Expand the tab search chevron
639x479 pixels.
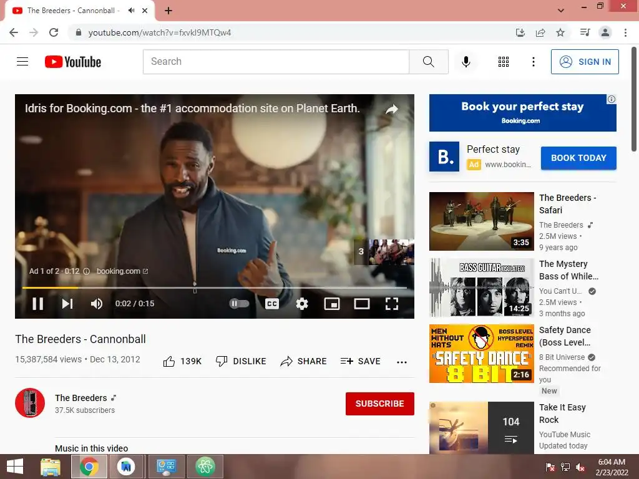point(561,11)
